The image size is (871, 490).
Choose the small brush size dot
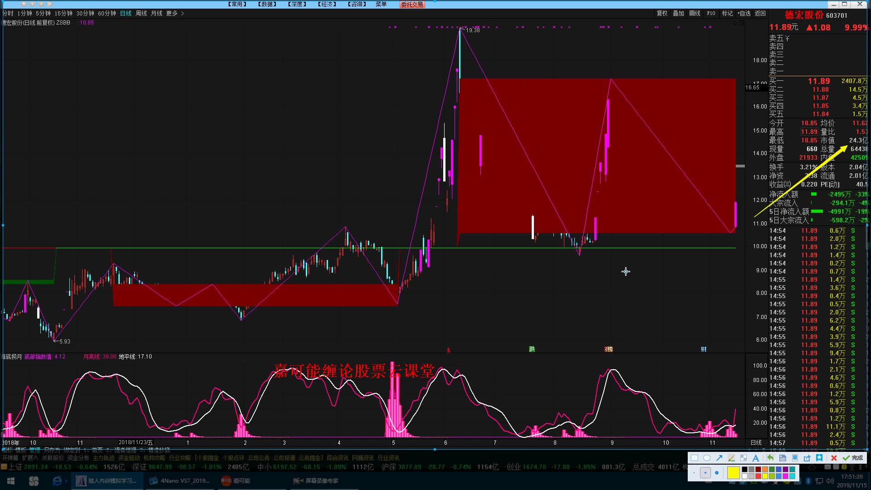694,473
